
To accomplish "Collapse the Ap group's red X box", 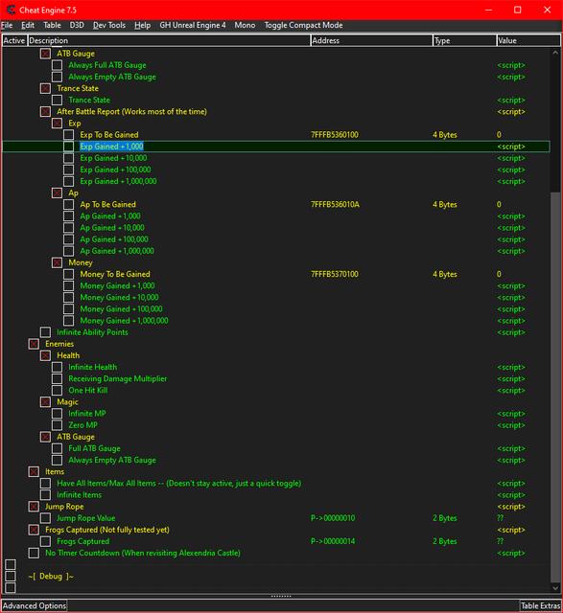I will click(58, 193).
